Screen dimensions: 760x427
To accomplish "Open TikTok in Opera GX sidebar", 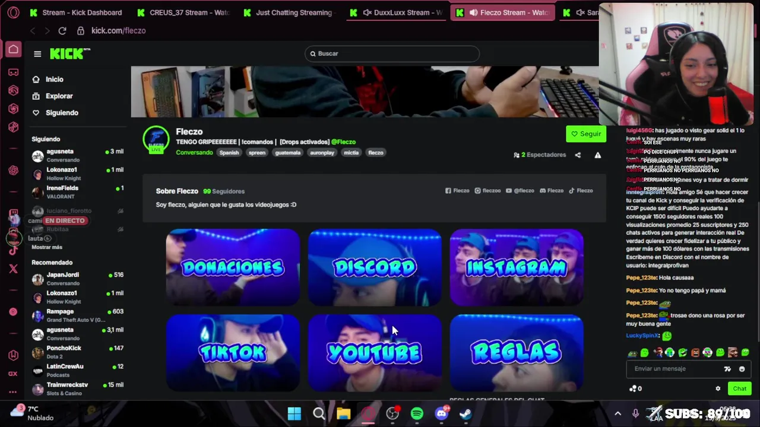I will click(13, 250).
